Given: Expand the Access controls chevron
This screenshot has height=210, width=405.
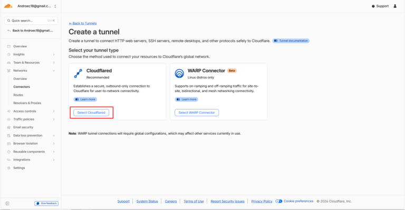Looking at the screenshot, I should pos(54,111).
